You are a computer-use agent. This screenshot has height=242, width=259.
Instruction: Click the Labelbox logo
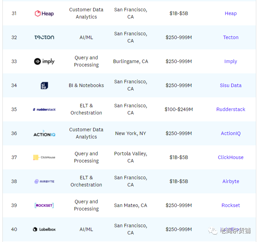(44, 229)
